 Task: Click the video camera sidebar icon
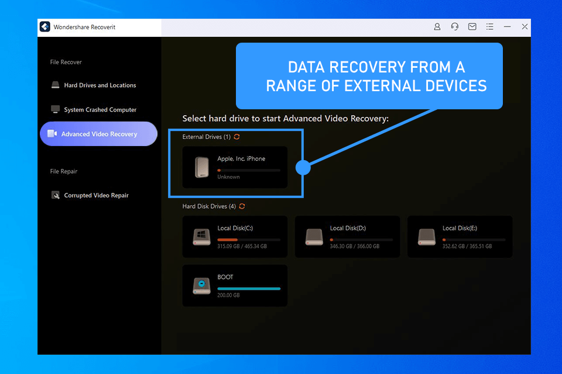(x=52, y=133)
